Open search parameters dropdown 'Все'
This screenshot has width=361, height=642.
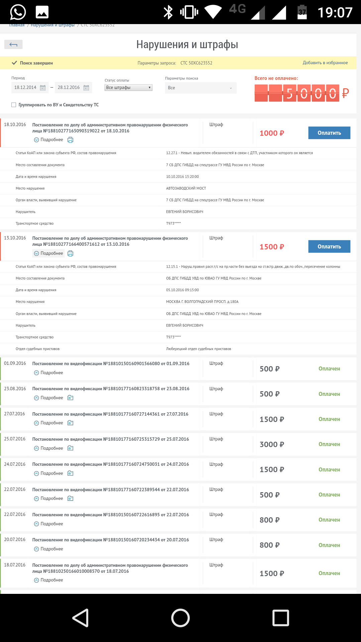(x=201, y=88)
